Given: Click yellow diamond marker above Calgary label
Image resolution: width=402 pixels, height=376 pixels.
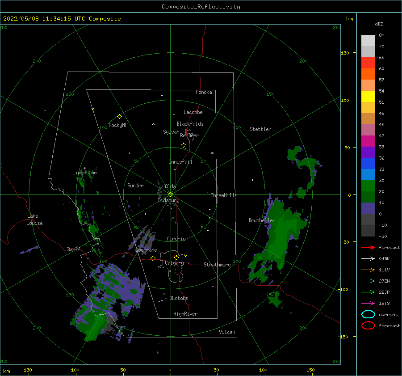Looking at the screenshot, I should coord(176,258).
